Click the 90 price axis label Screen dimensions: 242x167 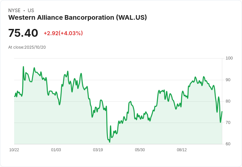click(x=228, y=80)
